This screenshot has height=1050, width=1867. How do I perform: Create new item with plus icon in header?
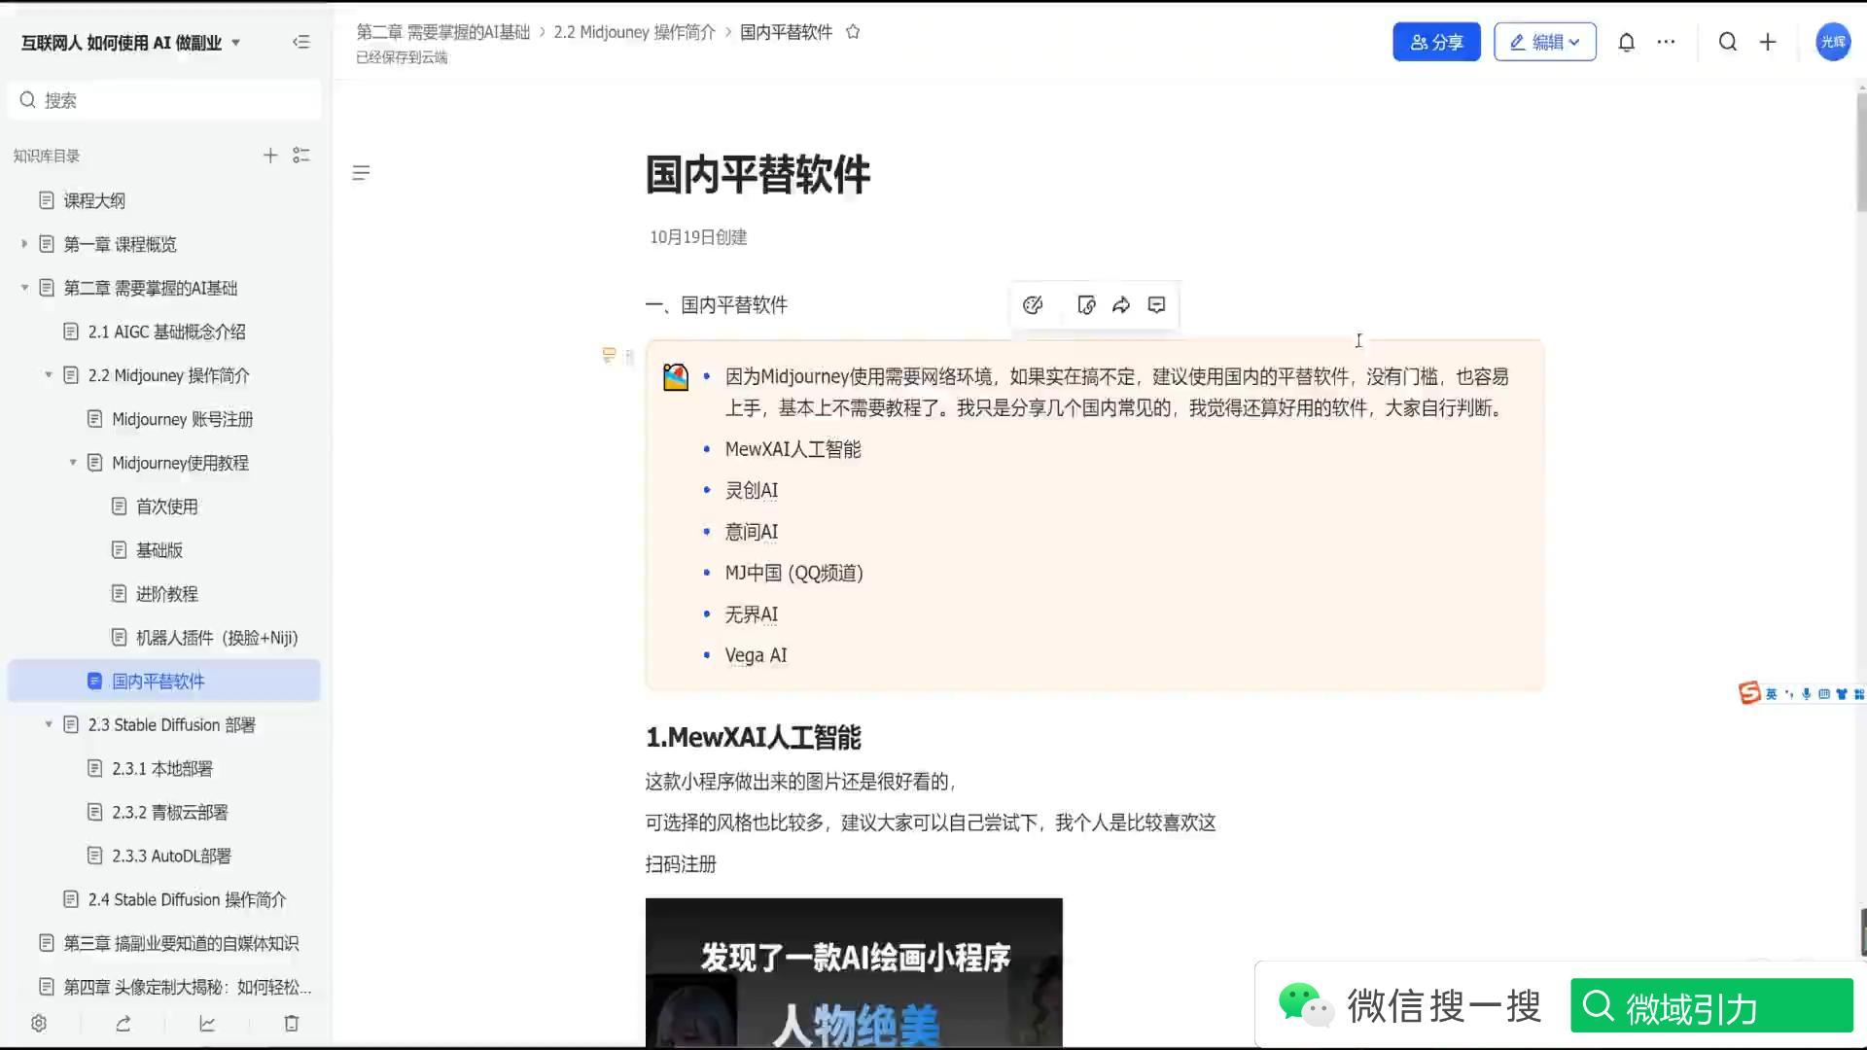point(1768,42)
